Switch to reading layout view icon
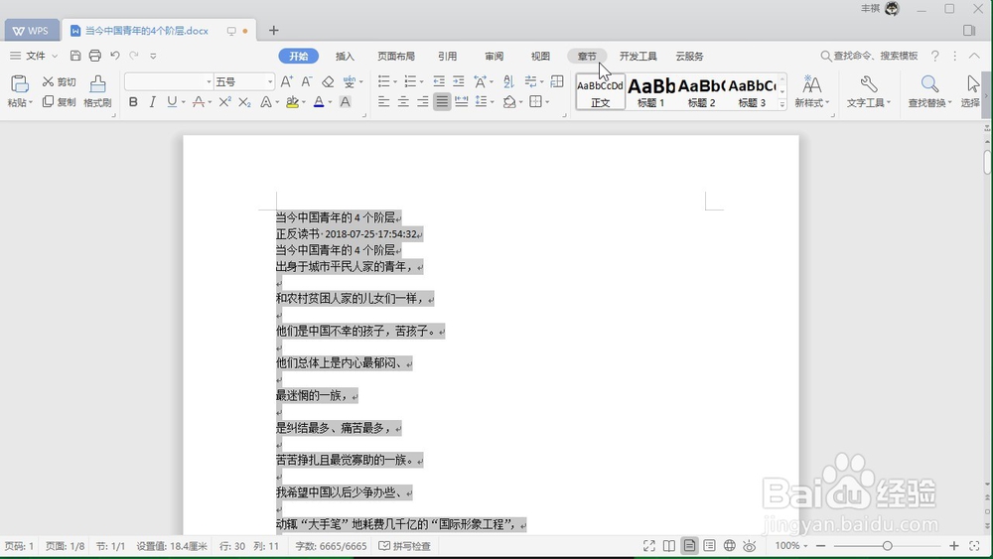 [669, 546]
